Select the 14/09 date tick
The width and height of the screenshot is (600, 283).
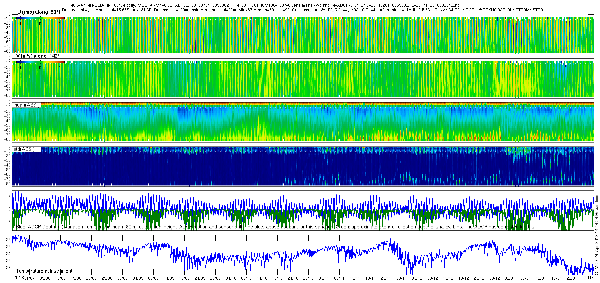pos(169,278)
